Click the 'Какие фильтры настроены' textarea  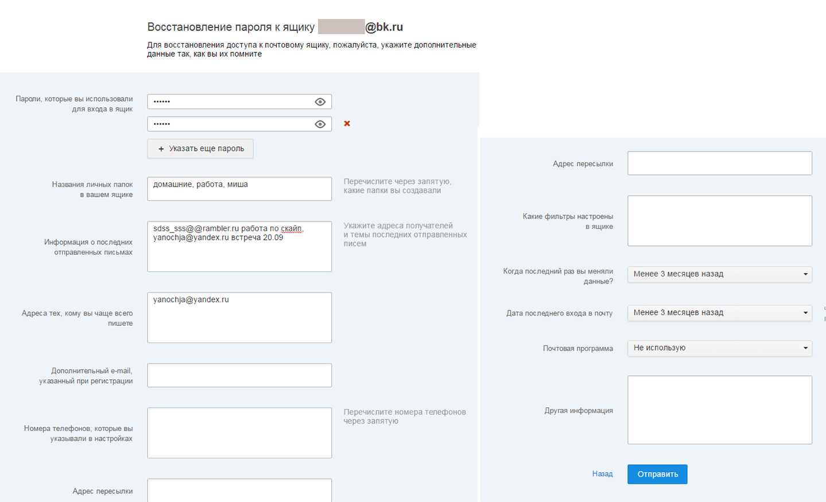[x=720, y=221]
